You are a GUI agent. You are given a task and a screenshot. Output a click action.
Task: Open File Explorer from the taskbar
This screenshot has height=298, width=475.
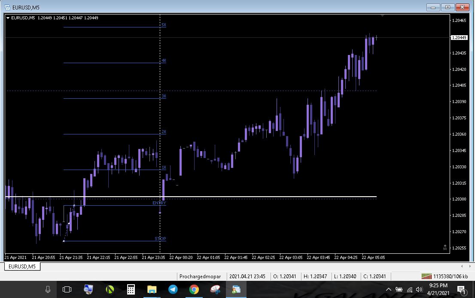click(x=152, y=290)
